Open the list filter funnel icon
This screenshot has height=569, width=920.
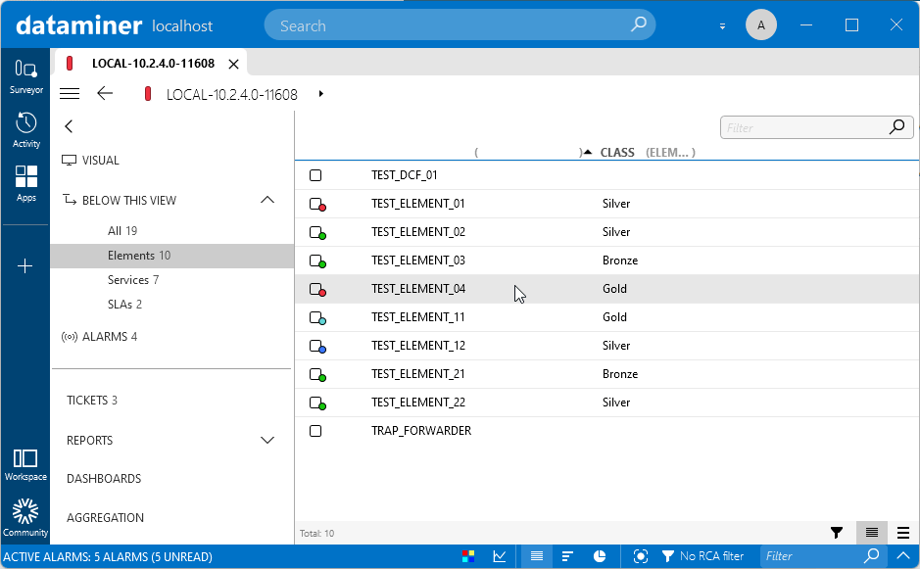point(837,533)
